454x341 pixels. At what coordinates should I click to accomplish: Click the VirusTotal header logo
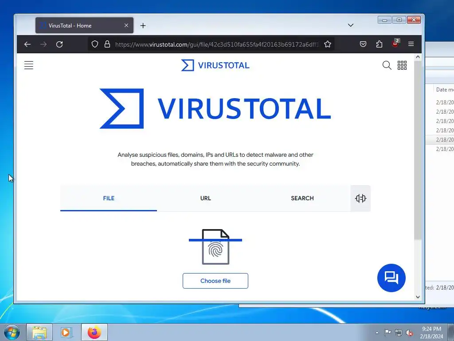215,65
